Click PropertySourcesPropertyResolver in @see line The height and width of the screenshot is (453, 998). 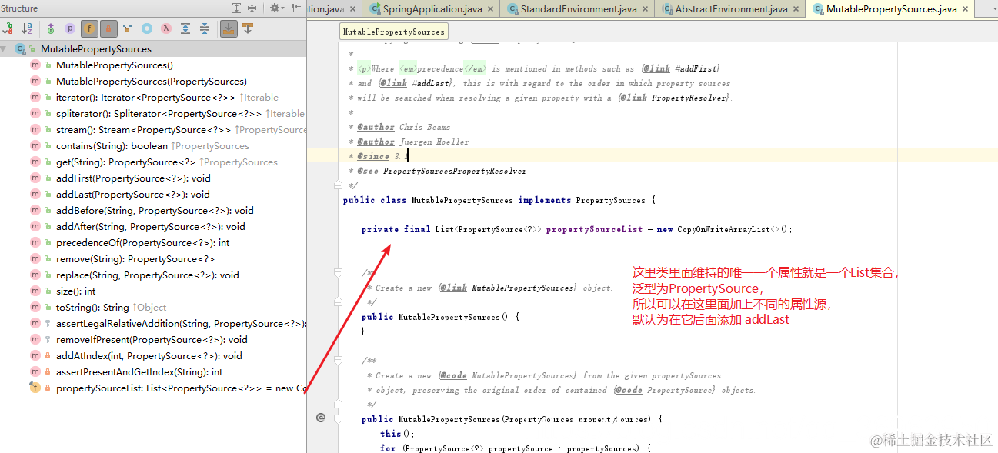tap(455, 171)
